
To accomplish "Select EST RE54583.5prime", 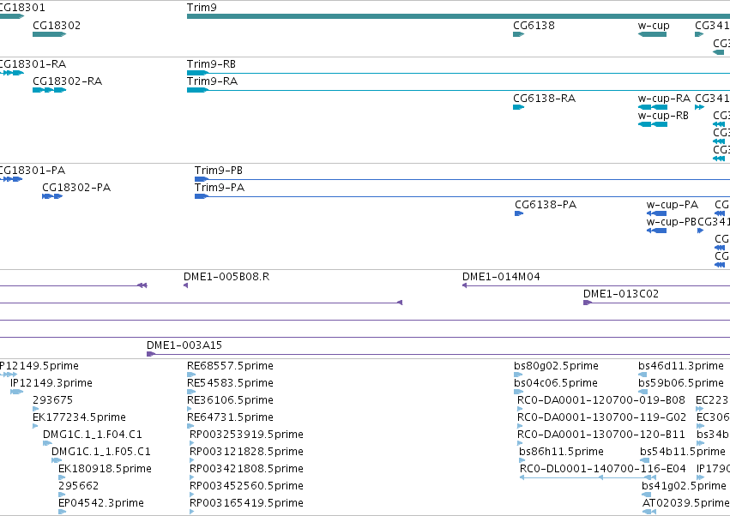I will 230,383.
